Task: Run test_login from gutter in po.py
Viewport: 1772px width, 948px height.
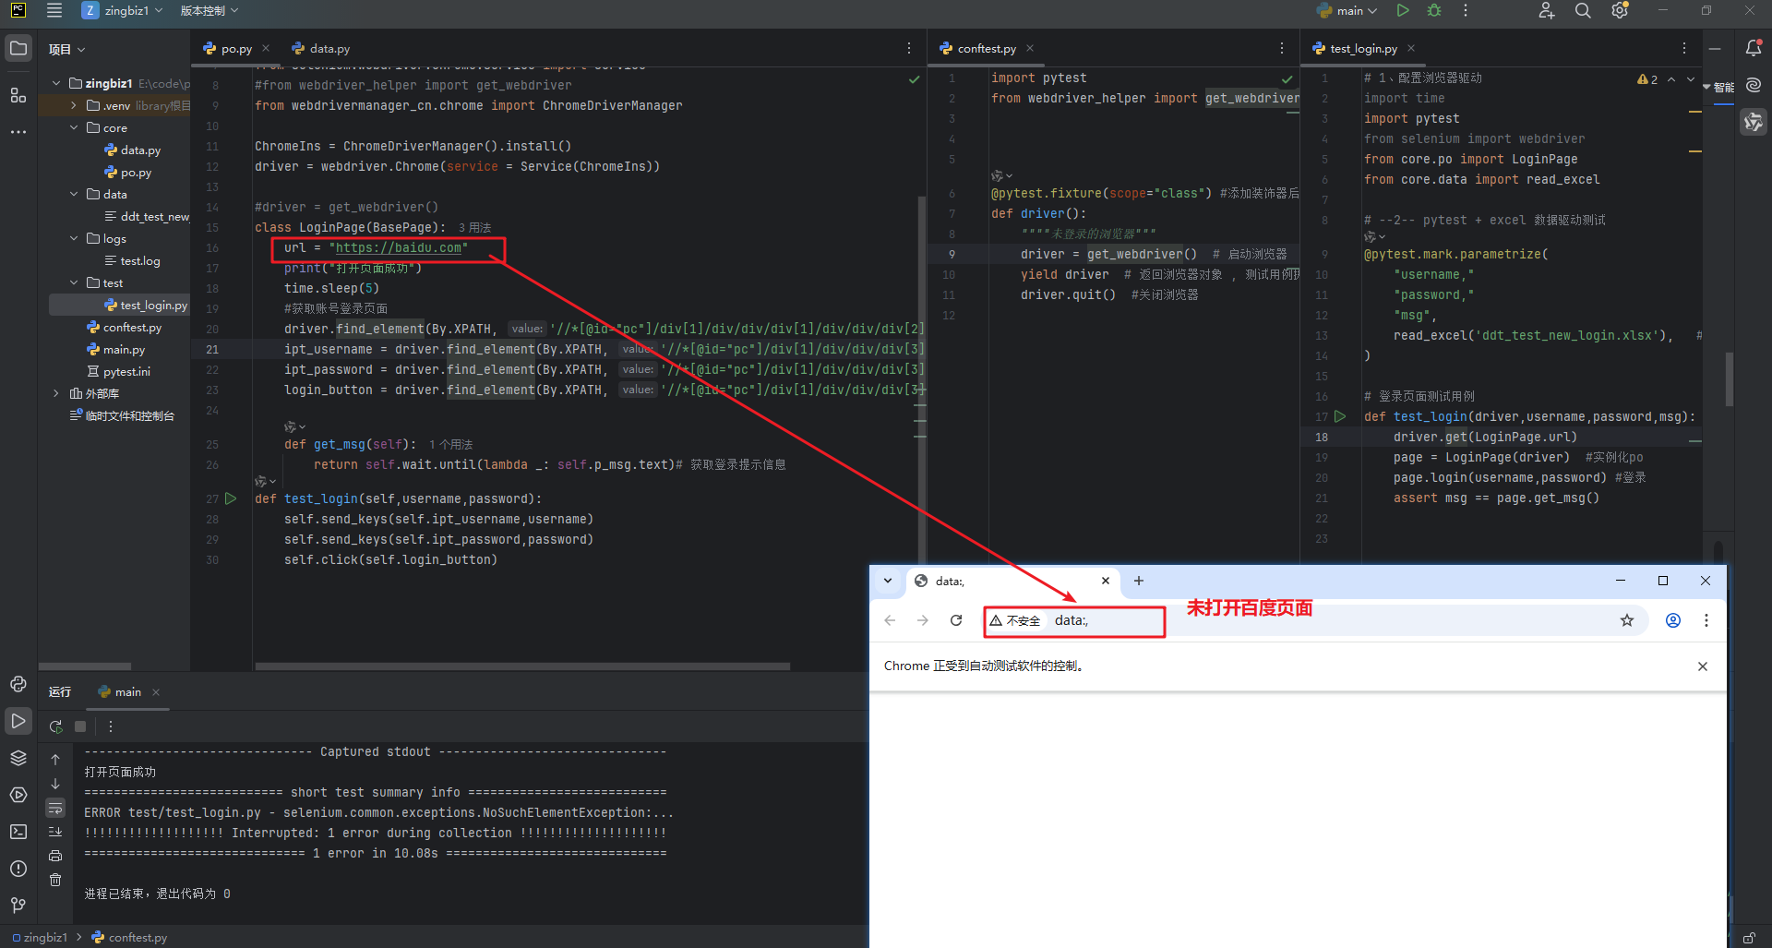Action: click(231, 498)
